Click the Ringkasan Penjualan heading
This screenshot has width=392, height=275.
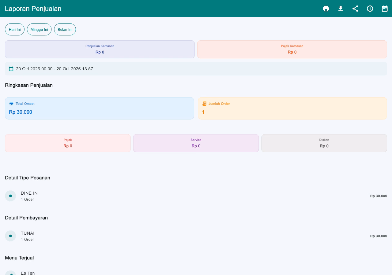[29, 85]
